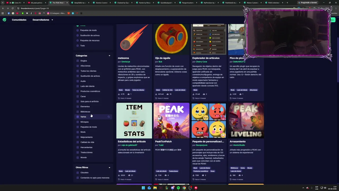Viewport: 339px width, 191px height.
Task: Open Discord from the taskbar
Action: (x=172, y=188)
